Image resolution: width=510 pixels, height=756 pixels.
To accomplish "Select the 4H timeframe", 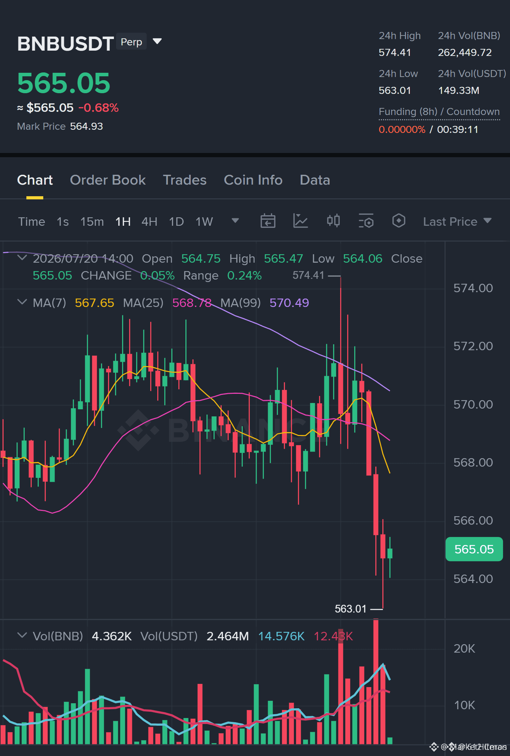I will click(x=149, y=222).
